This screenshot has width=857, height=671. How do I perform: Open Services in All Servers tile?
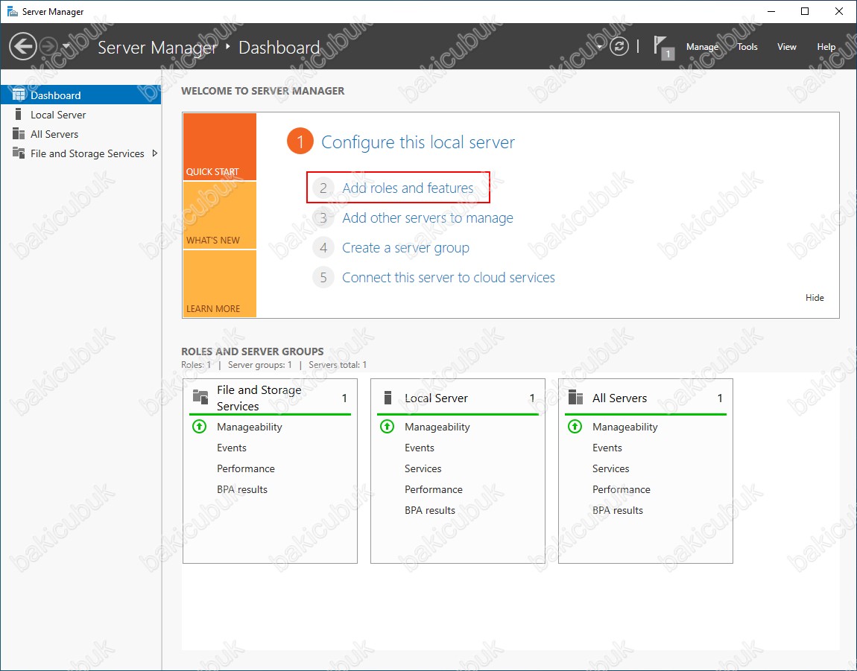point(610,468)
